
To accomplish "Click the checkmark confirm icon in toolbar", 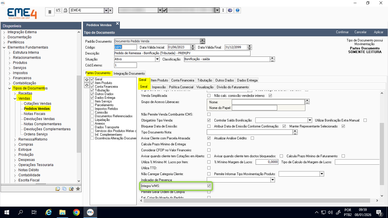I will [164, 11].
